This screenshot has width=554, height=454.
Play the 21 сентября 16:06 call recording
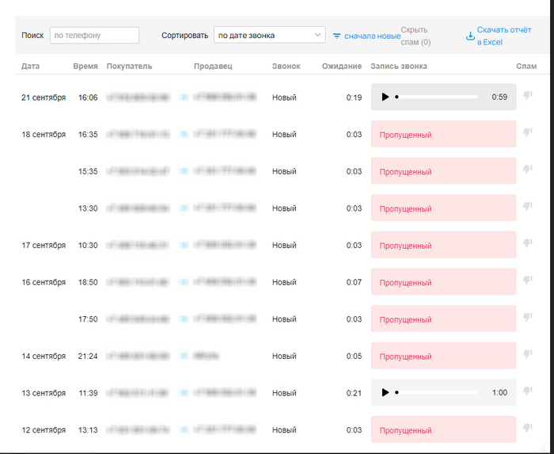pos(385,97)
